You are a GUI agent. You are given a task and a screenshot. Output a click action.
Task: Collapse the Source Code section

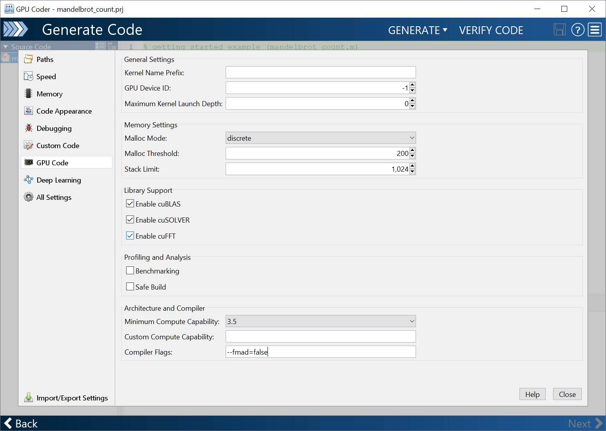(5, 46)
